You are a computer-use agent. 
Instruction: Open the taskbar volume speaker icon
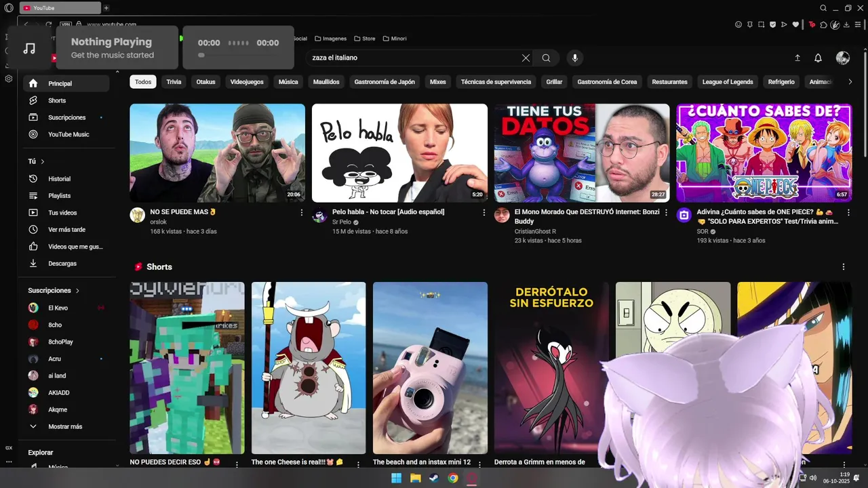coord(814,478)
